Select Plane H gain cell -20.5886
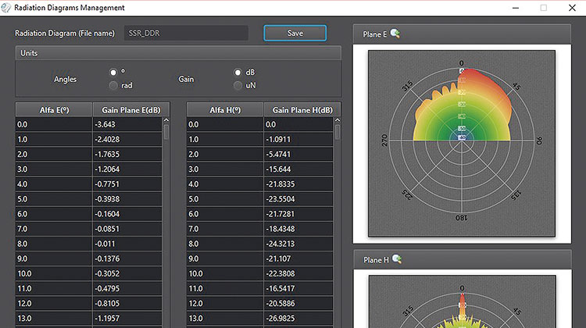The image size is (586, 328). 298,303
